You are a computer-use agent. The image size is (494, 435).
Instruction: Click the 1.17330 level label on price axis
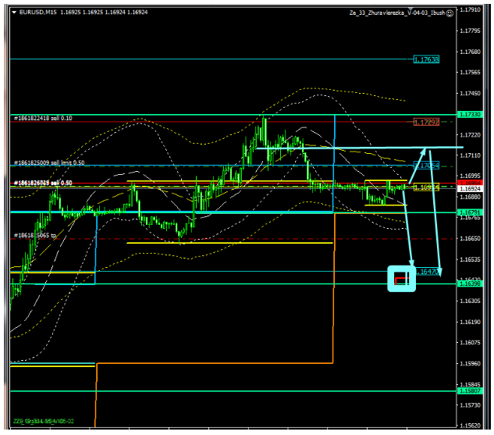click(x=471, y=115)
